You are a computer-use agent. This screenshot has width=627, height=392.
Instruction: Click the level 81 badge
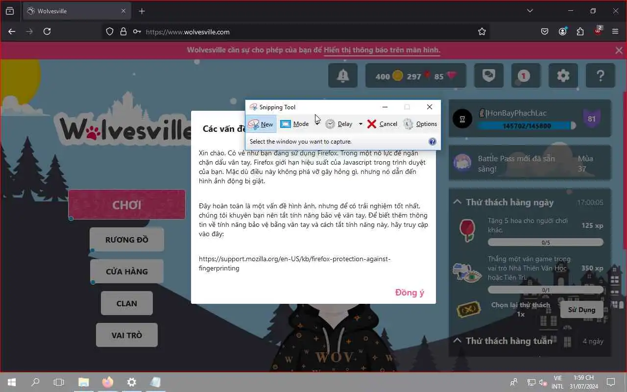pos(592,119)
